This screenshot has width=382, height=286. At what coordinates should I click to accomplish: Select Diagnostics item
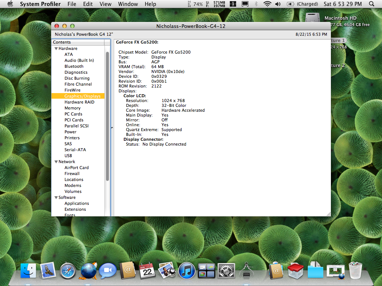76,72
